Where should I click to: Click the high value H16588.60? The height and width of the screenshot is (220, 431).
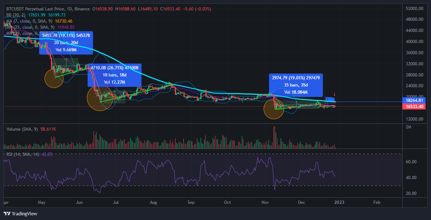coord(125,9)
